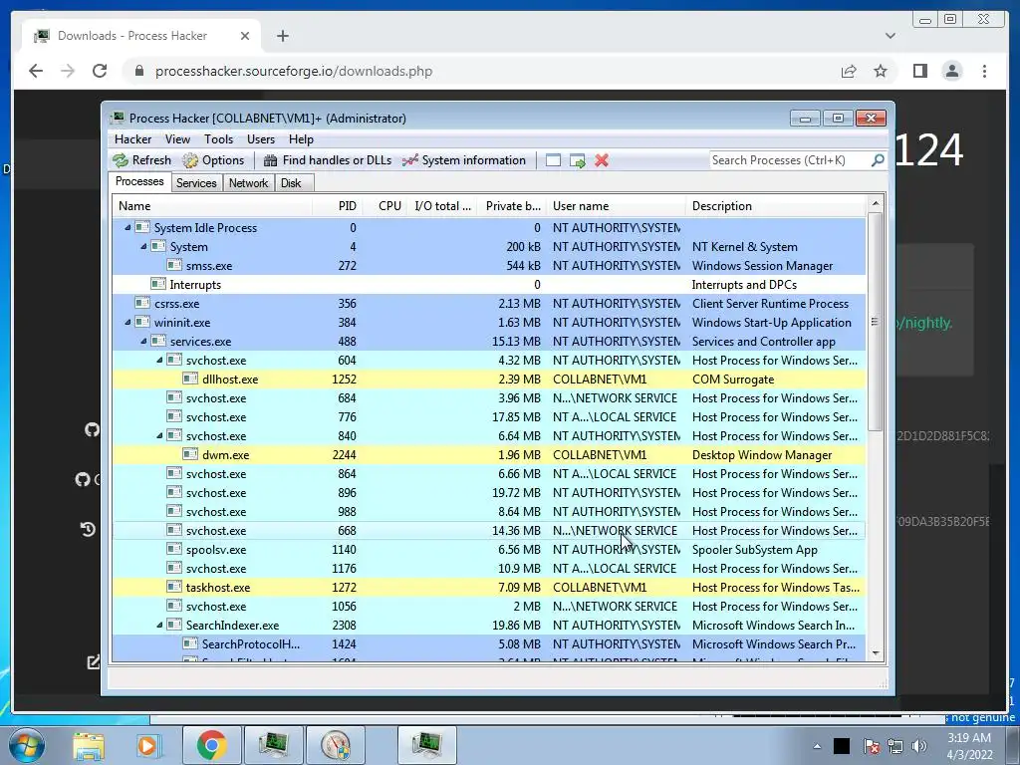Select the SearchProtocolHost process icon
Screen dimensions: 1020x765
point(190,642)
